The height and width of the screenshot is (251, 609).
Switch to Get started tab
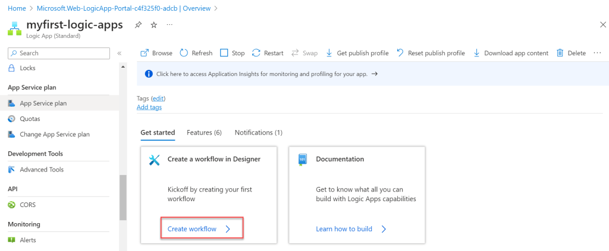point(158,132)
